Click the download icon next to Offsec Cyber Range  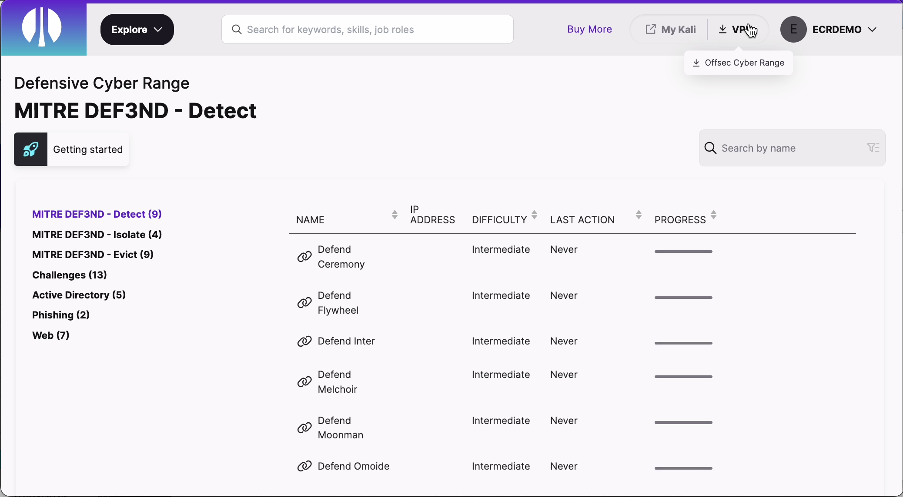click(696, 63)
